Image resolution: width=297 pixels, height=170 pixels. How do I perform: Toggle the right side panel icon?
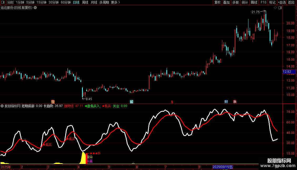(280, 8)
